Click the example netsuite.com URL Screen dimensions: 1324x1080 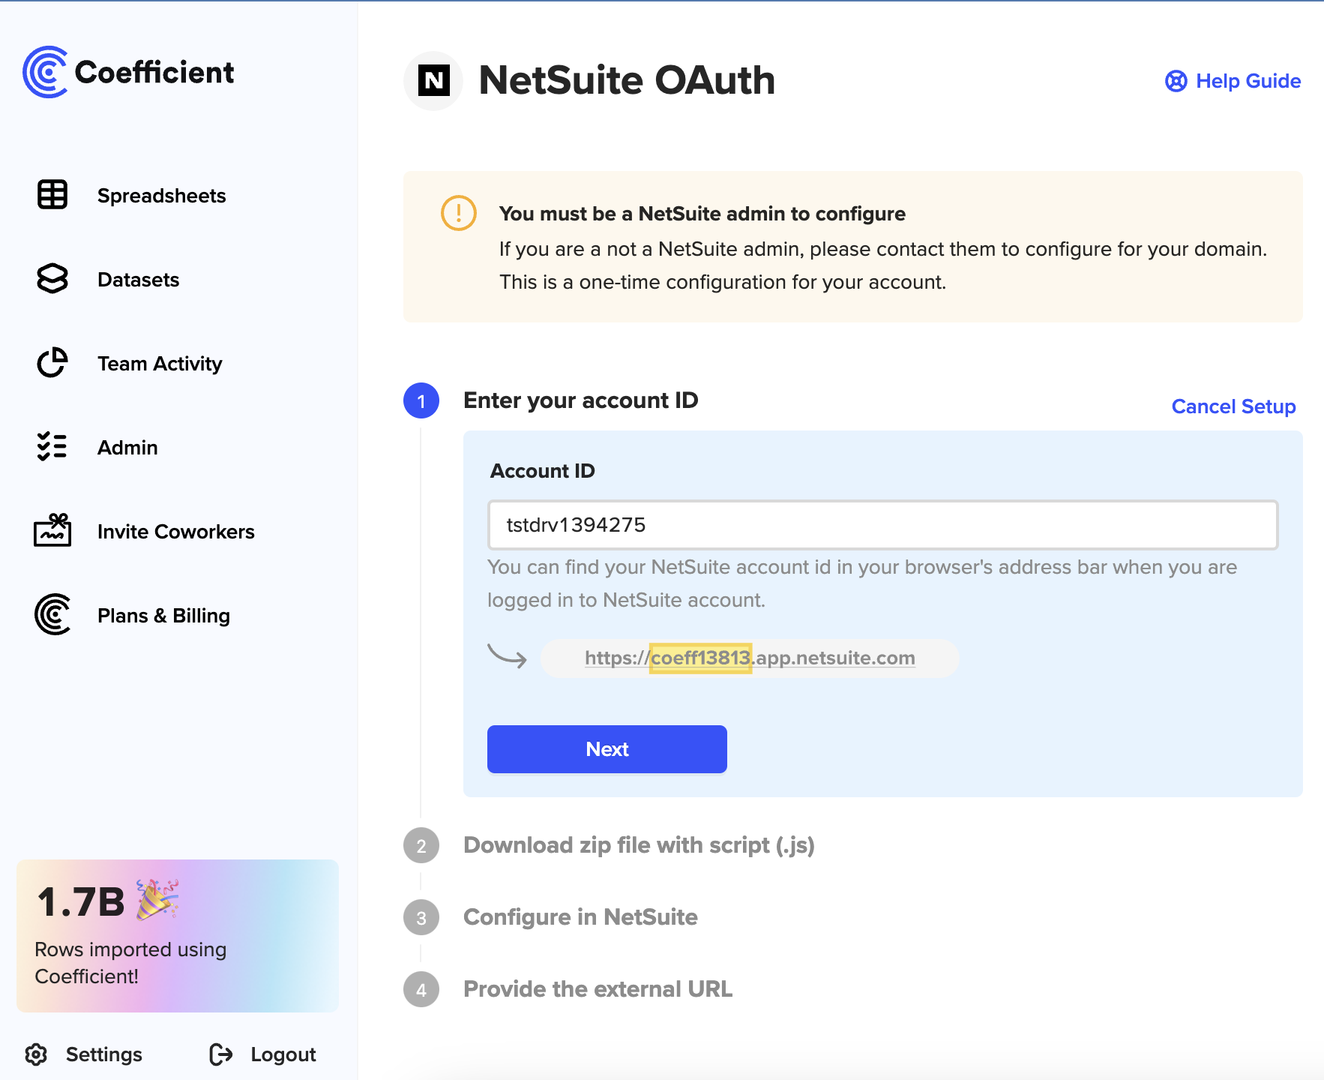click(750, 658)
